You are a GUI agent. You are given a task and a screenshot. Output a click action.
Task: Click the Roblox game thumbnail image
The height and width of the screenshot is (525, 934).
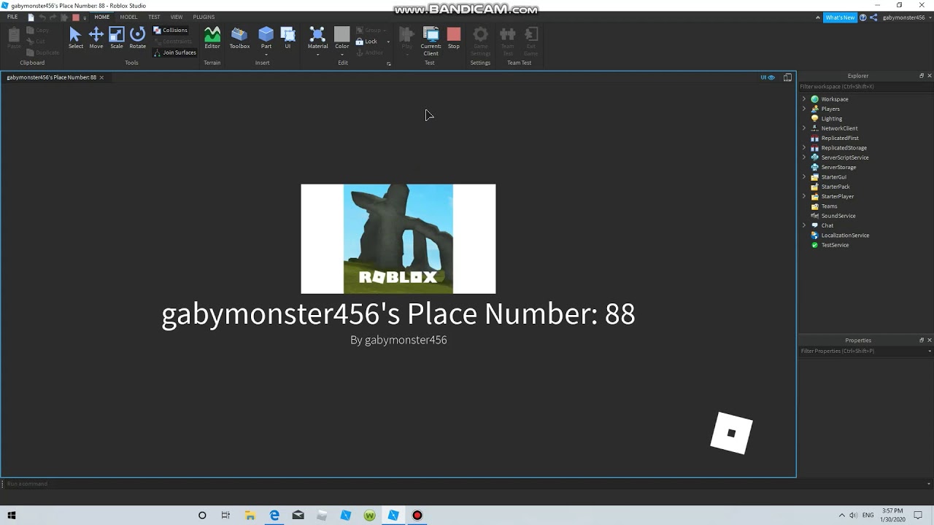coord(398,238)
